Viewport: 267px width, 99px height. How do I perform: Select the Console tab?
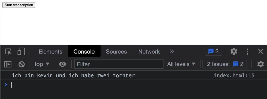tap(84, 51)
